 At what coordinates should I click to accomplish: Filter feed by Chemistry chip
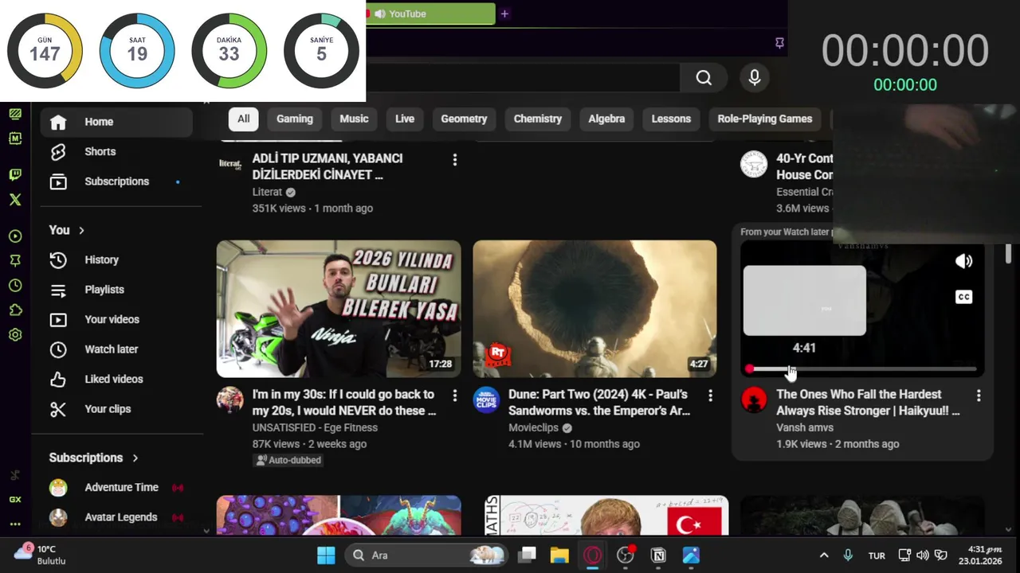(x=538, y=119)
